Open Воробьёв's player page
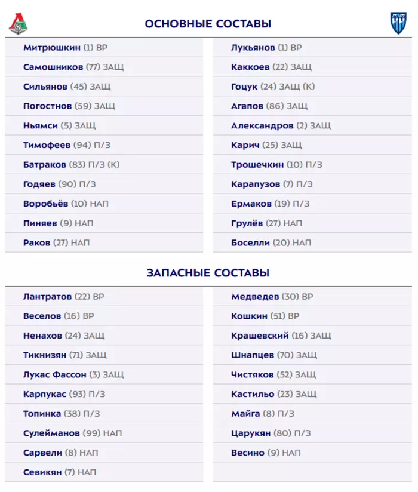The image size is (418, 492). [x=46, y=204]
